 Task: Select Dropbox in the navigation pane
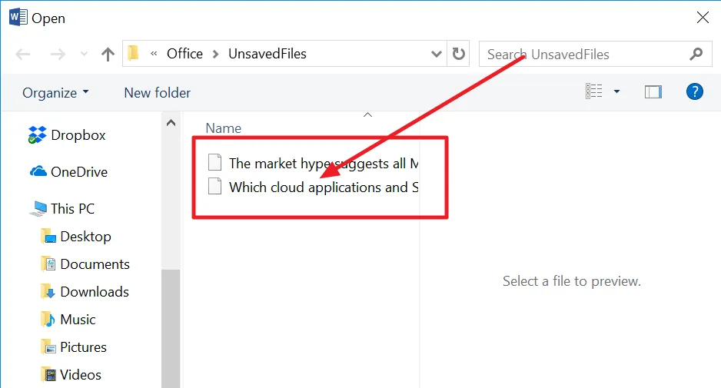coord(67,135)
